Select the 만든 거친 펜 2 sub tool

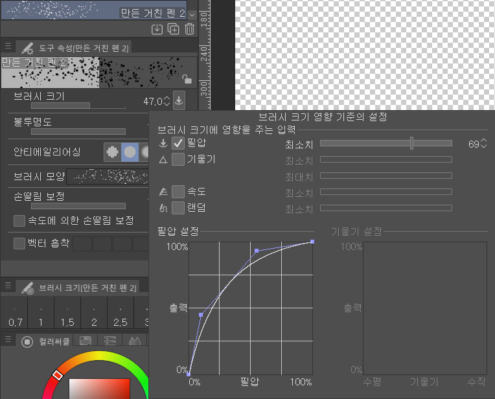94,10
